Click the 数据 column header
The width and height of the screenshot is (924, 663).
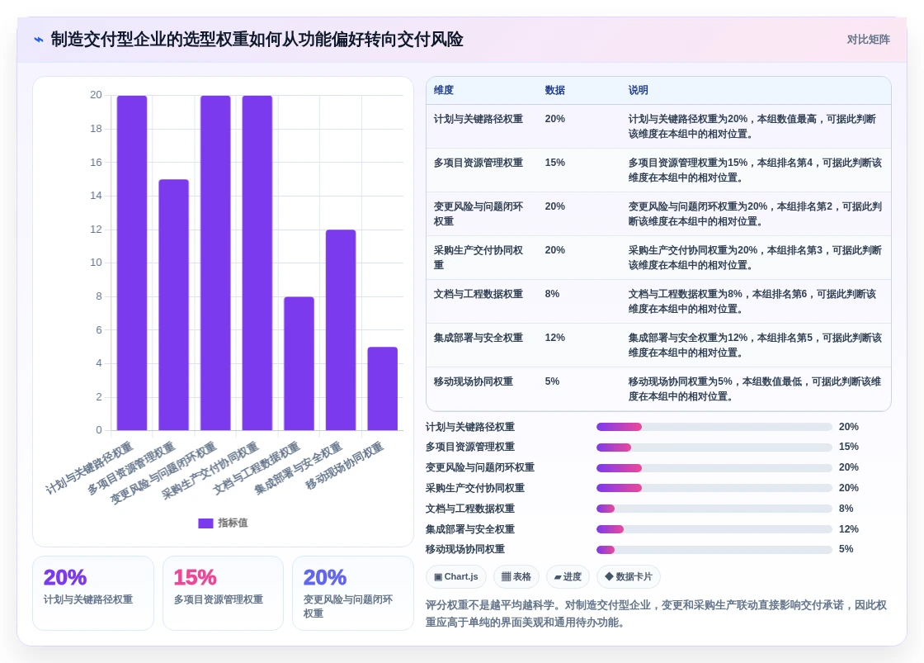pyautogui.click(x=555, y=90)
